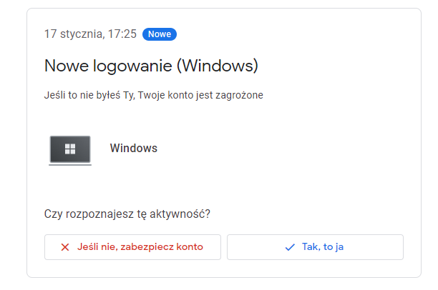Viewport: 438px width, 290px height.
Task: Click the blue checkmark icon
Action: click(290, 247)
